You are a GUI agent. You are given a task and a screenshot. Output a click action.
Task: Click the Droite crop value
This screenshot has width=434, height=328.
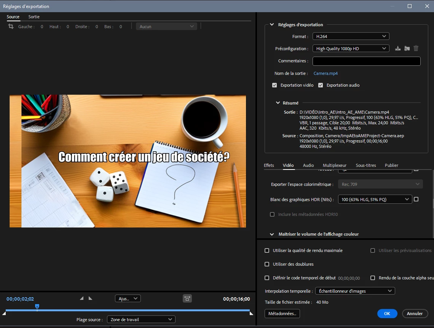coord(97,27)
